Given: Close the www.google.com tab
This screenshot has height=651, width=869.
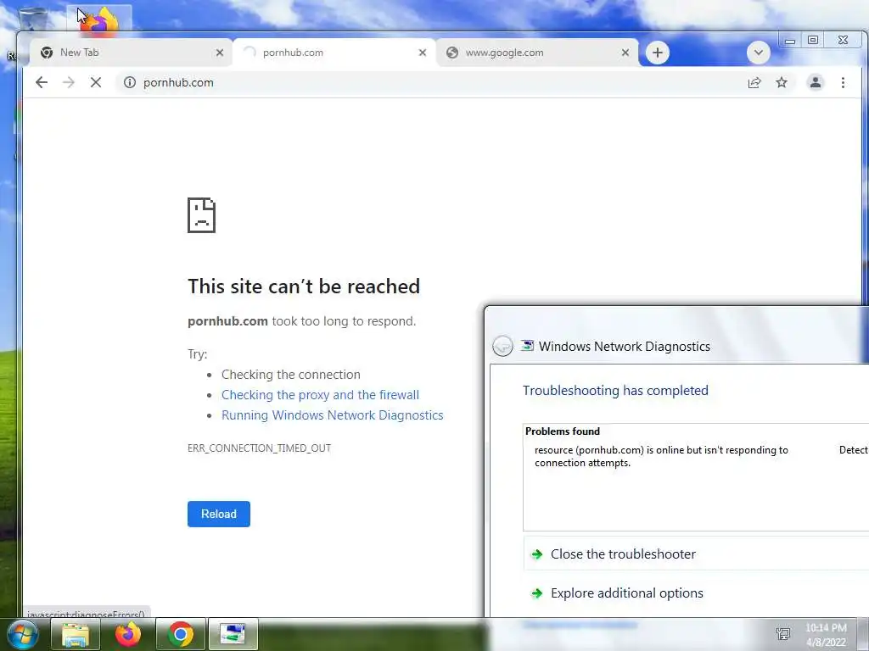Looking at the screenshot, I should pyautogui.click(x=625, y=53).
